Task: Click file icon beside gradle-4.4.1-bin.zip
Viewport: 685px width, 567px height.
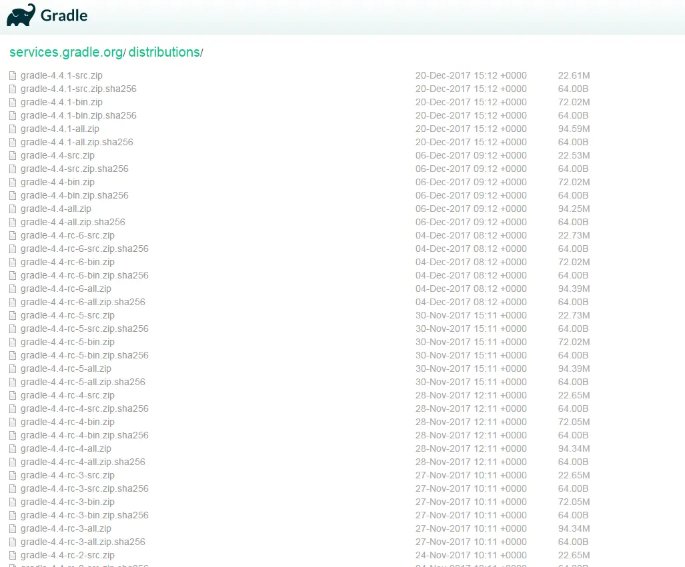Action: [13, 102]
